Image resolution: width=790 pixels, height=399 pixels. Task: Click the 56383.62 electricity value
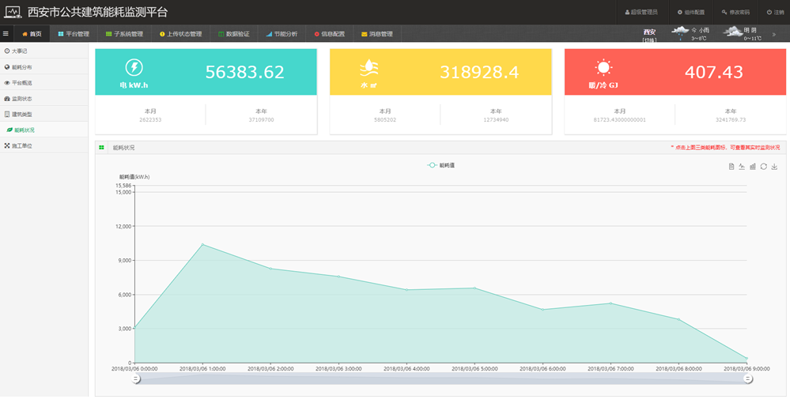coord(244,72)
